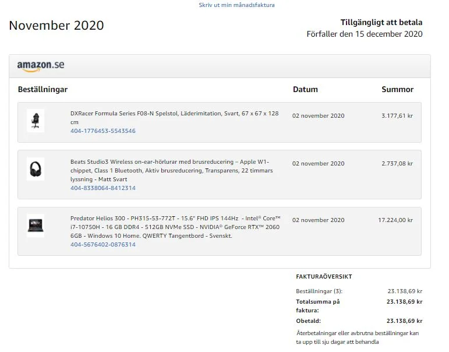This screenshot has height=352, width=449.
Task: Open the Beats Studio3 headphones thumbnail
Action: tap(36, 169)
